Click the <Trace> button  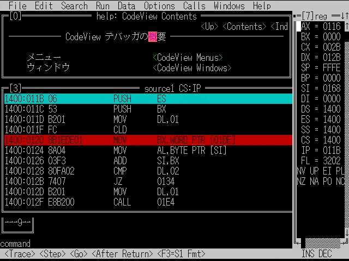[x=20, y=253]
